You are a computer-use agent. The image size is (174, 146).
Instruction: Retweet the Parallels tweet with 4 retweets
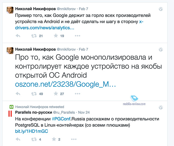pyautogui.click(x=34, y=139)
